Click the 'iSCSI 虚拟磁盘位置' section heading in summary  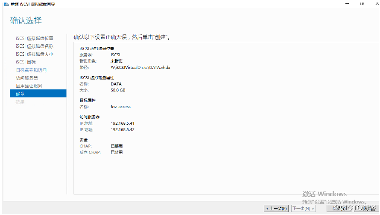click(x=96, y=49)
